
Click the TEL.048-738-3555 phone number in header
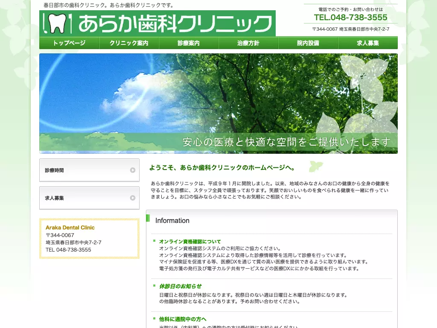pos(351,17)
